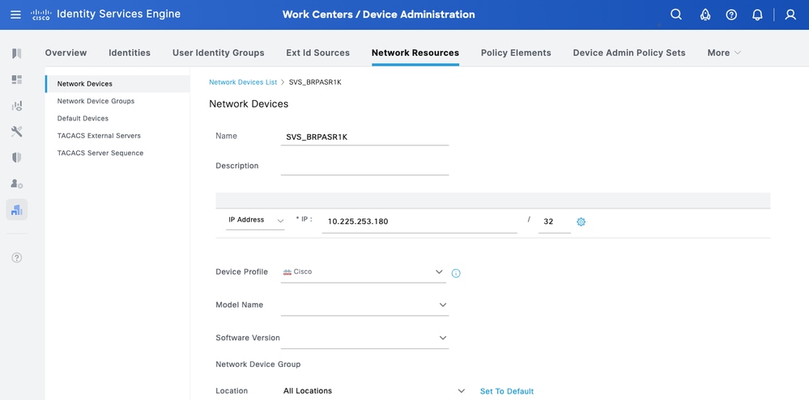
Task: Switch to the Policy Elements tab
Action: [x=516, y=53]
